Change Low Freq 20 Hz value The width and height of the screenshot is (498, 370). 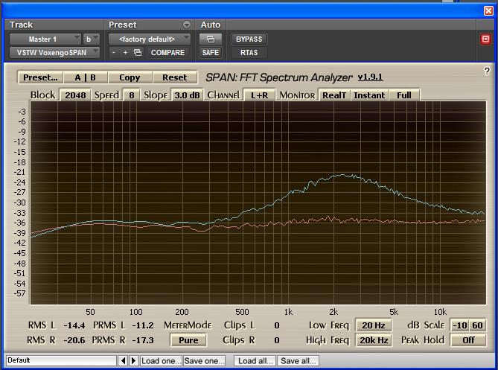pos(373,325)
